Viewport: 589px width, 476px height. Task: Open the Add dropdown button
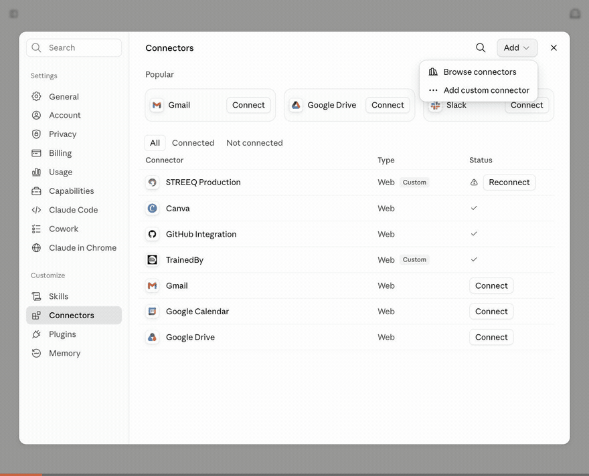point(517,47)
